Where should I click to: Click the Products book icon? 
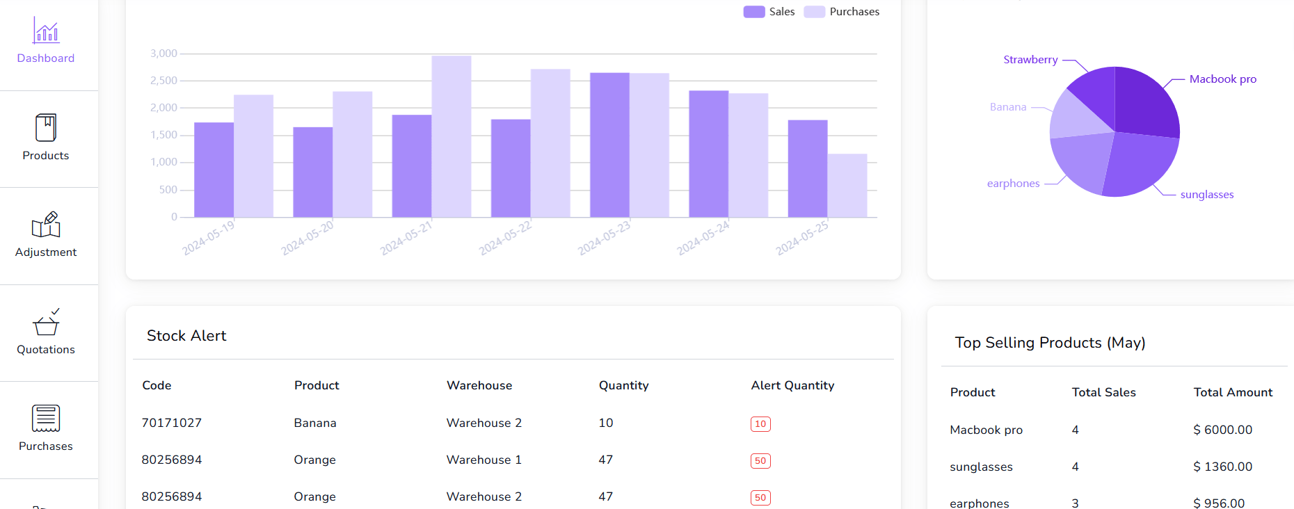[x=46, y=128]
